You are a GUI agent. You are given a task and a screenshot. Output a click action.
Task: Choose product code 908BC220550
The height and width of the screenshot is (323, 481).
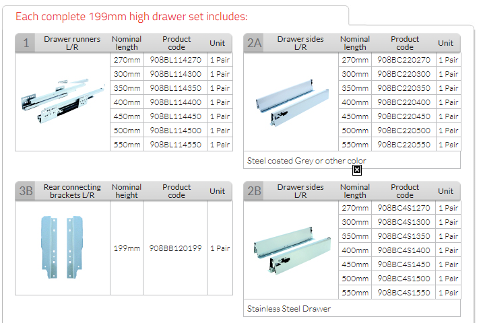coord(404,145)
